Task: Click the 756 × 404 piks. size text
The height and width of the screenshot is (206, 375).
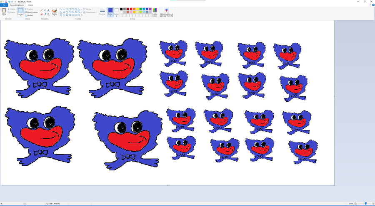Action: pyautogui.click(x=55, y=204)
